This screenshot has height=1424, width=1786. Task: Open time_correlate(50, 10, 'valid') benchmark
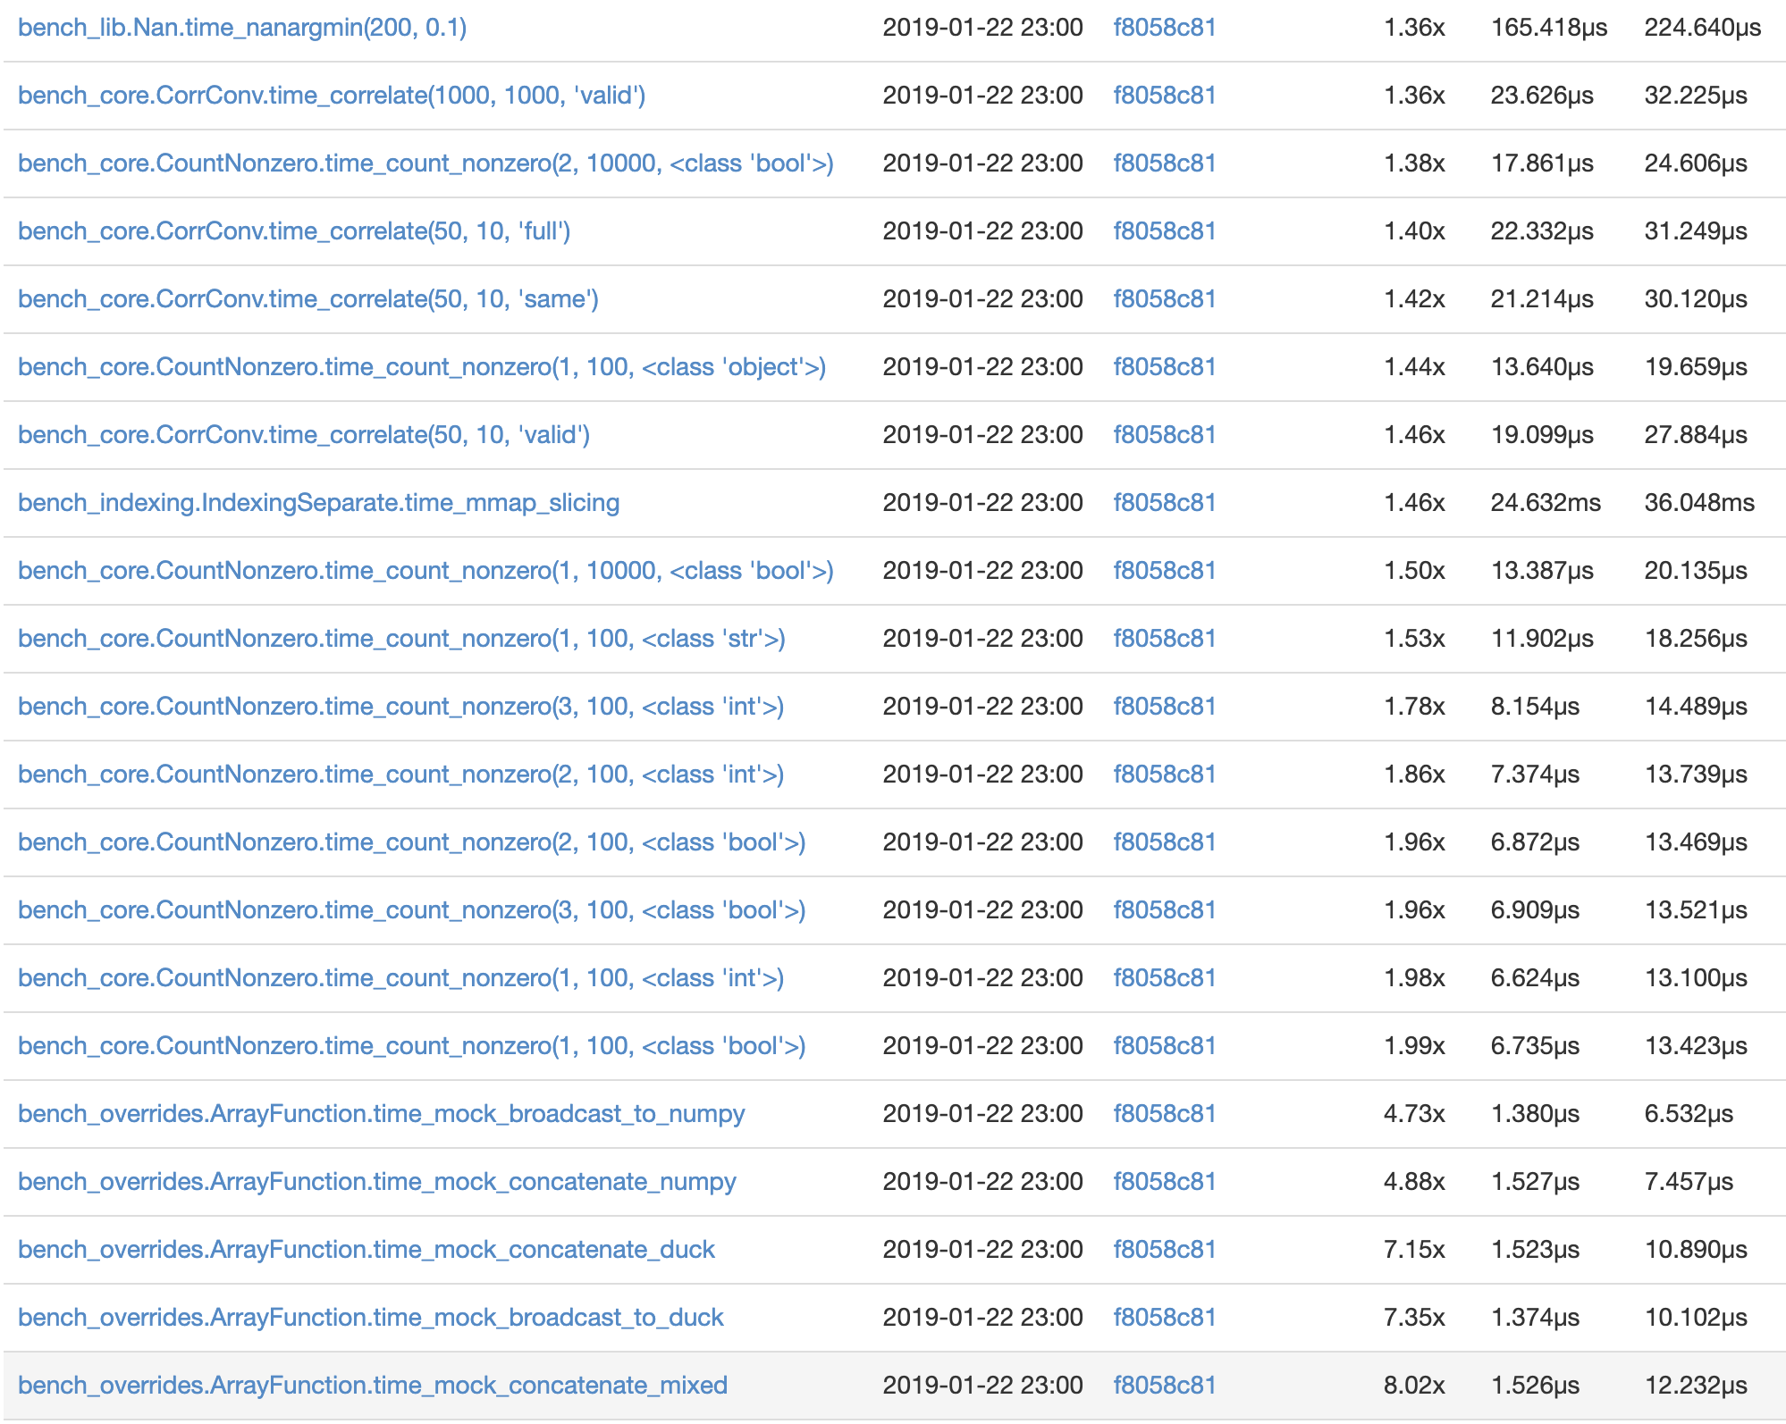coord(304,435)
